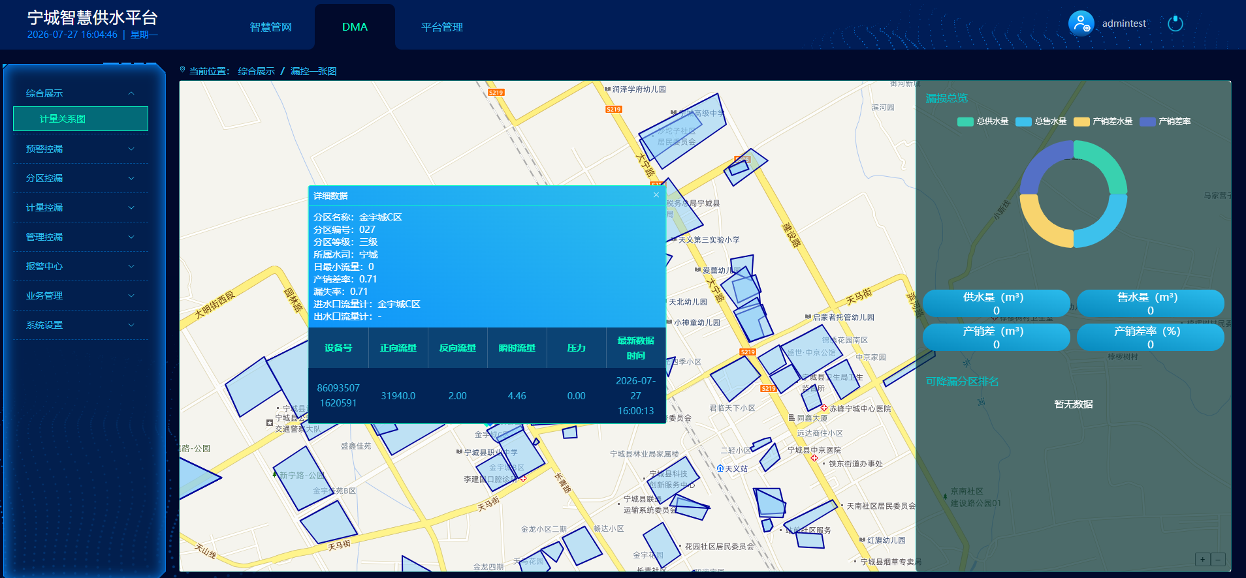Toggle the 产销差水量 legend series

[x=1103, y=121]
